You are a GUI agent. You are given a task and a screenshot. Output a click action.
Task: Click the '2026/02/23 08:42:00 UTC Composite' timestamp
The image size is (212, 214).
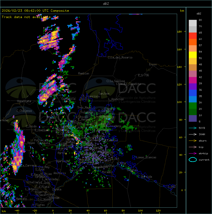click(35, 11)
